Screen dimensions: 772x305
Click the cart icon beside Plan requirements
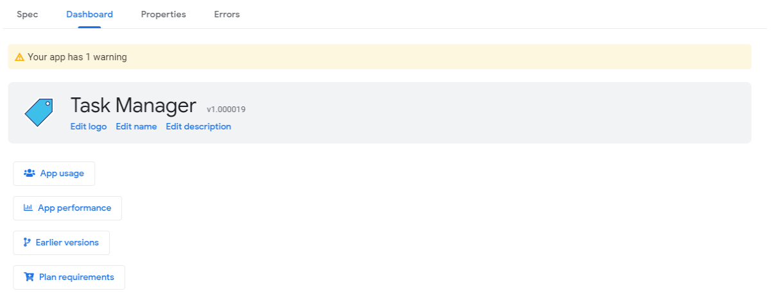point(28,277)
